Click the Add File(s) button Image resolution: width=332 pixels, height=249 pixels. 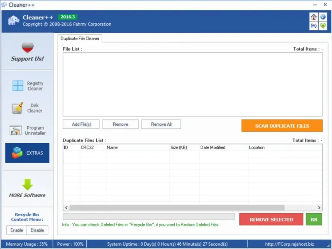[x=81, y=124]
